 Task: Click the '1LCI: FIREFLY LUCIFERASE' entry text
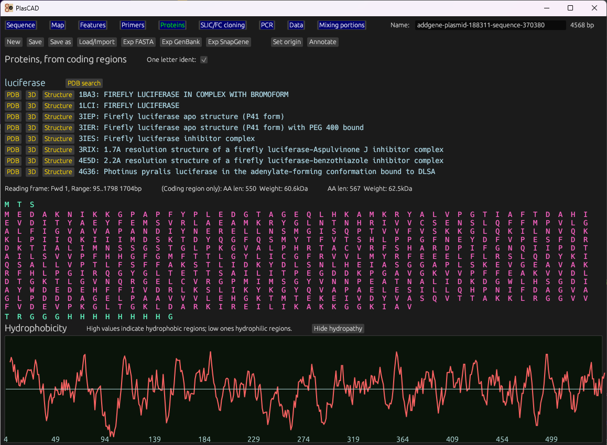(129, 106)
